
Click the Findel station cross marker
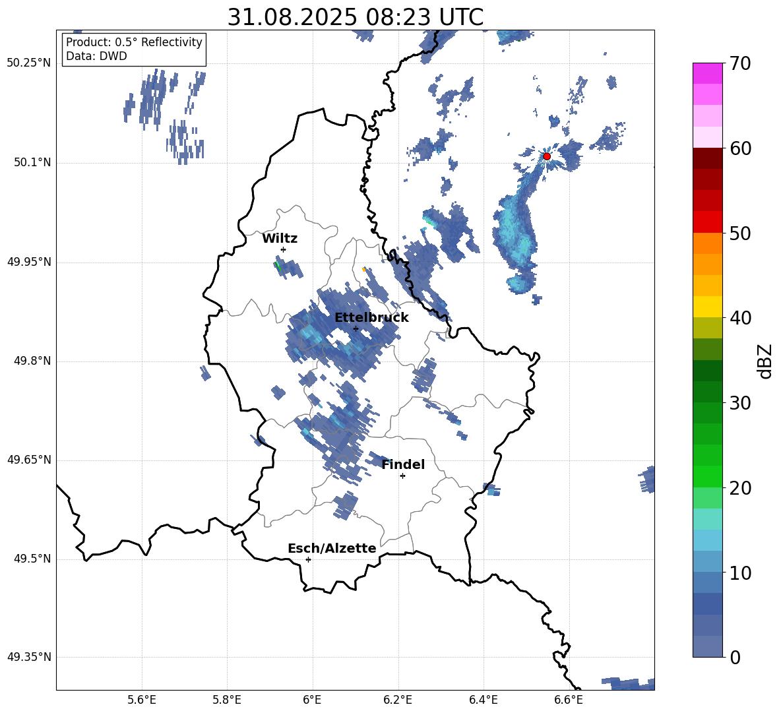pos(402,476)
